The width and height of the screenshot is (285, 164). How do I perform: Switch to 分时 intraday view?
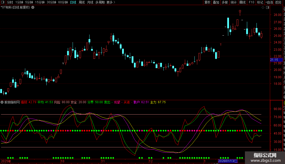pos(10,2)
